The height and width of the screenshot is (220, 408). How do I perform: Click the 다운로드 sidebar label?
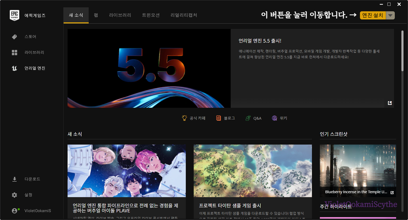(x=32, y=179)
